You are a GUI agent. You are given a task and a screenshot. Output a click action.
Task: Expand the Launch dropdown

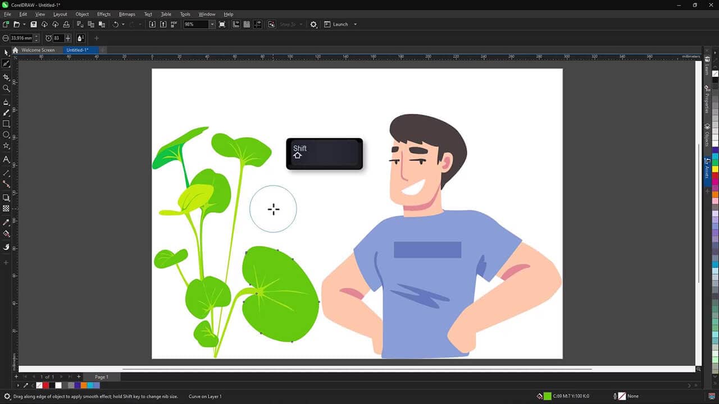(355, 24)
